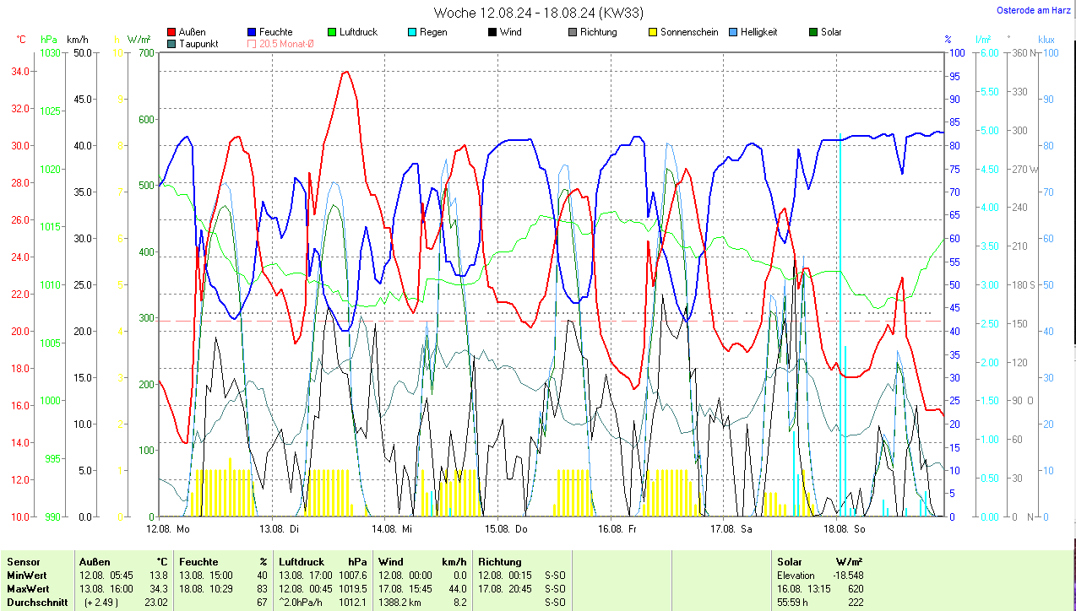Click the Taupunkt legend square
The height and width of the screenshot is (611, 1076).
click(172, 43)
